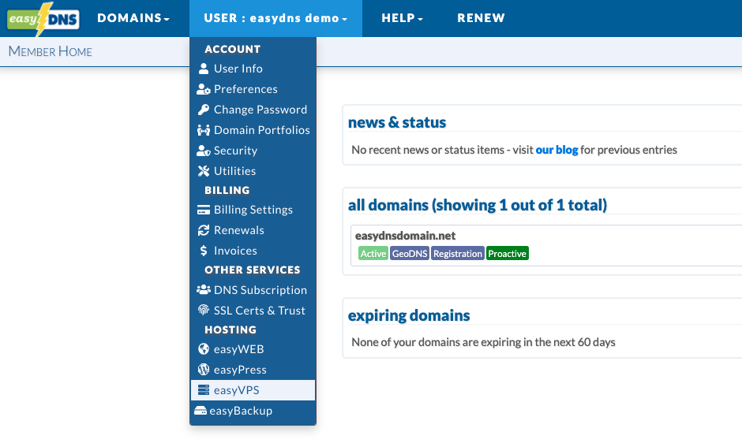Click the green Active badge

point(373,253)
